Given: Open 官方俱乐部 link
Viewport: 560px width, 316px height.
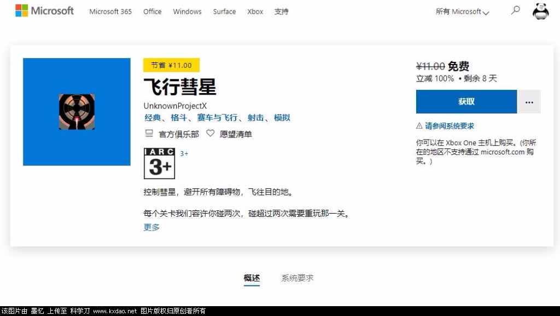Looking at the screenshot, I should pos(179,134).
